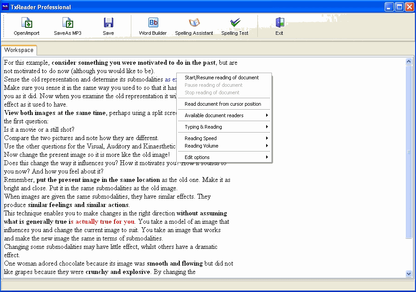Launch the Spelling Assistant
This screenshot has height=292, width=416.
[x=194, y=23]
